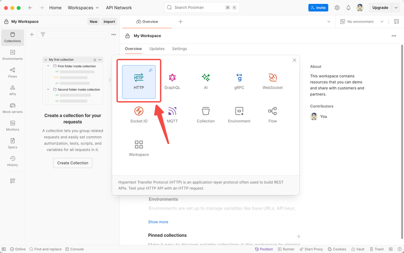Open Runner in the status bar
The width and height of the screenshot is (404, 253).
(286, 249)
